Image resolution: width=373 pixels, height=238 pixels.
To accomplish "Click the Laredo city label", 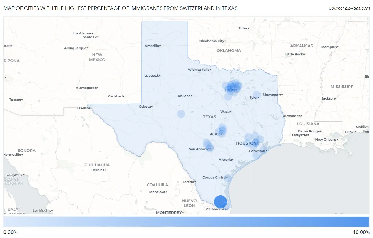I will point(188,182).
